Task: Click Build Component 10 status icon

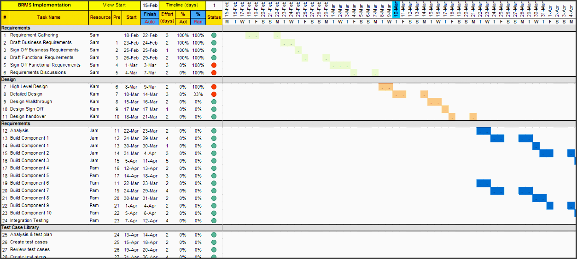Action: click(x=214, y=213)
